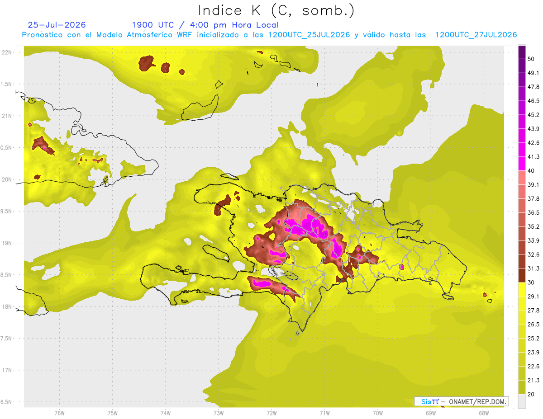Screen dimensions: 543x419
Task: Click the "74W" longitude label
Action: click(x=165, y=413)
